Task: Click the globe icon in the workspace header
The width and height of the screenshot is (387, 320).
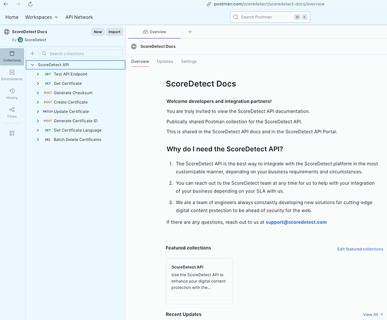Action: (134, 46)
